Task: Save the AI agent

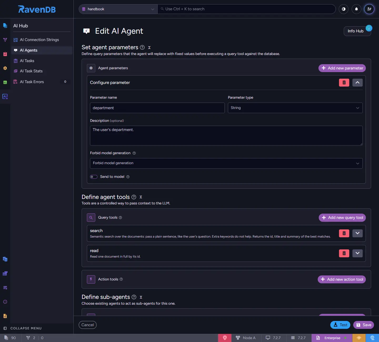Action: tap(363, 325)
